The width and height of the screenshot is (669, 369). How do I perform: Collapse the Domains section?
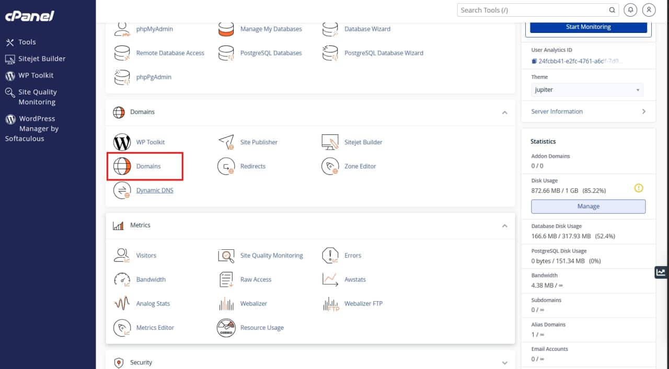504,112
